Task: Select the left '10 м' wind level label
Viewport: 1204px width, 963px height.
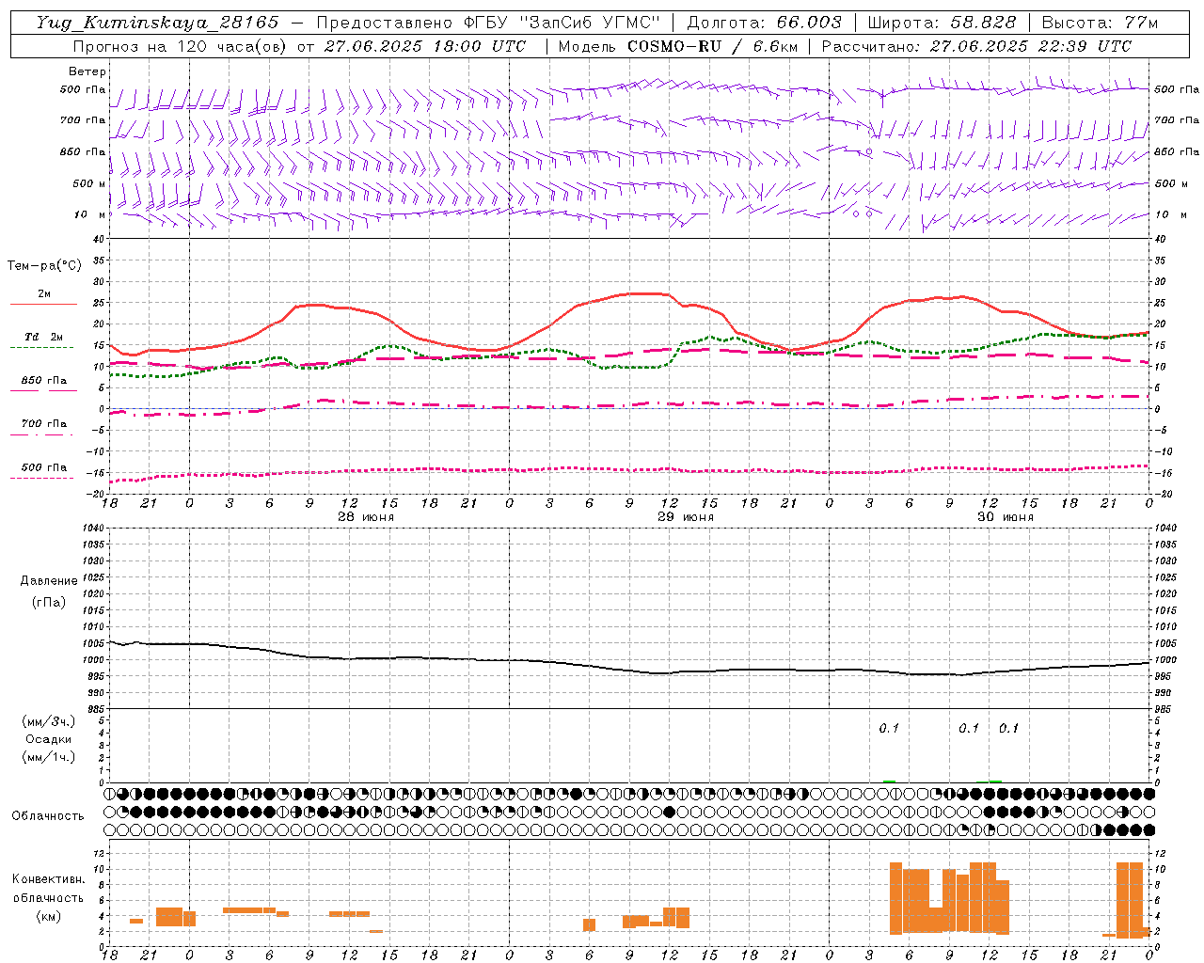Action: 91,214
